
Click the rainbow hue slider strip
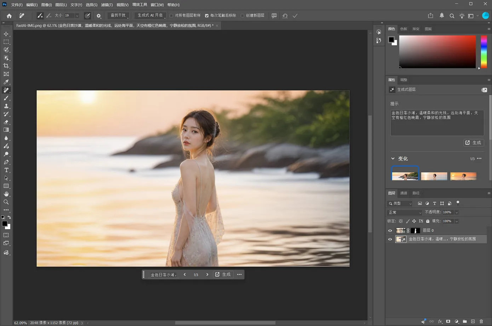pyautogui.click(x=484, y=52)
